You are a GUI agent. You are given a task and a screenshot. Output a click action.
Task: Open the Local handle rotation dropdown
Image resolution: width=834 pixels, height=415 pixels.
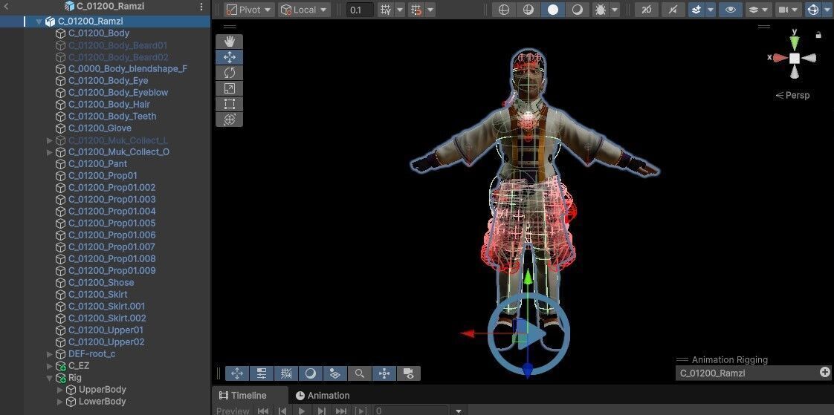(304, 10)
